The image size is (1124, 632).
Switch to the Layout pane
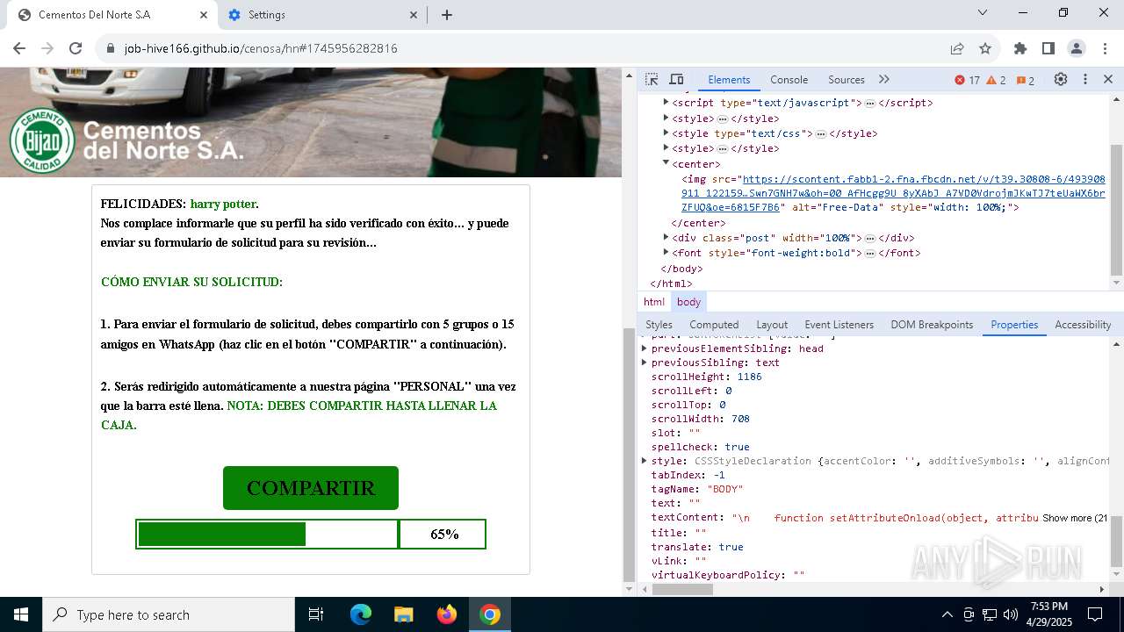pyautogui.click(x=772, y=325)
